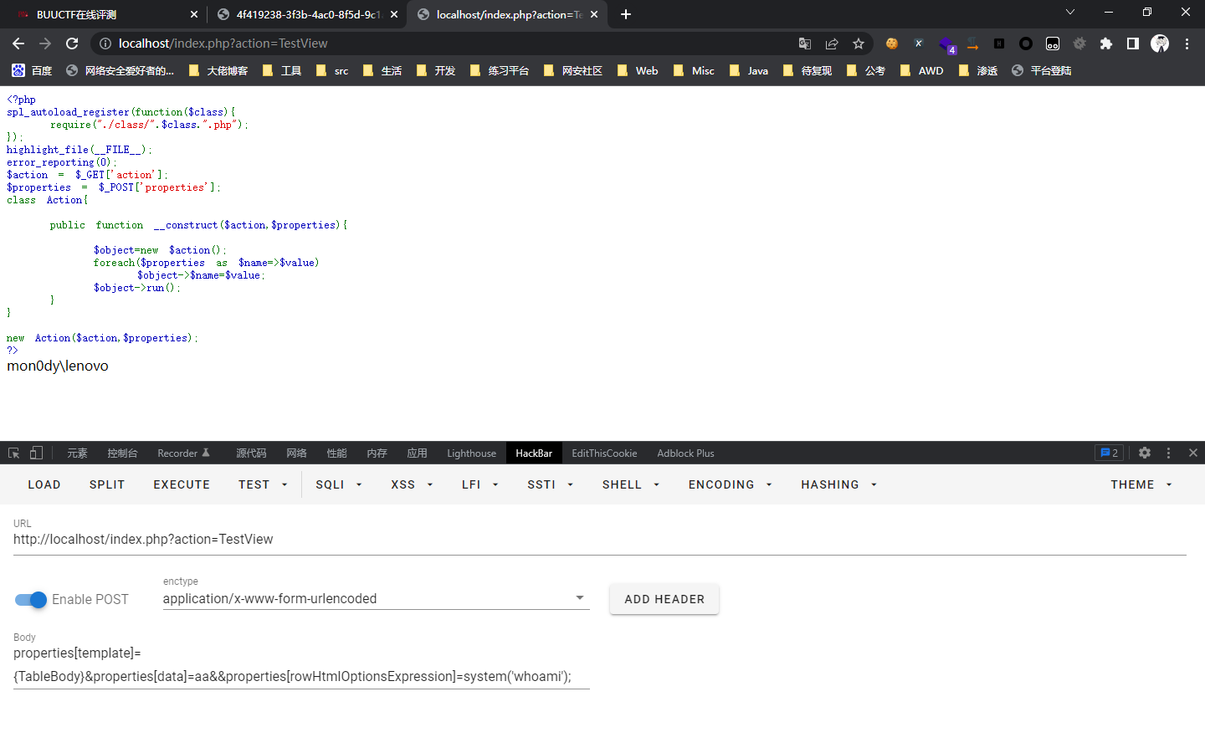Click the DevTools issues counter badge
Image resolution: width=1205 pixels, height=753 pixels.
click(x=1109, y=453)
